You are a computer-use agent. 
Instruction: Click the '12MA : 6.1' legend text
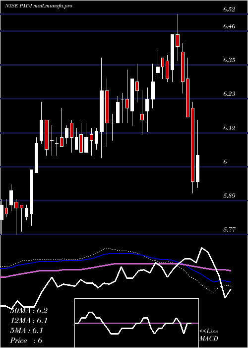[29, 321]
